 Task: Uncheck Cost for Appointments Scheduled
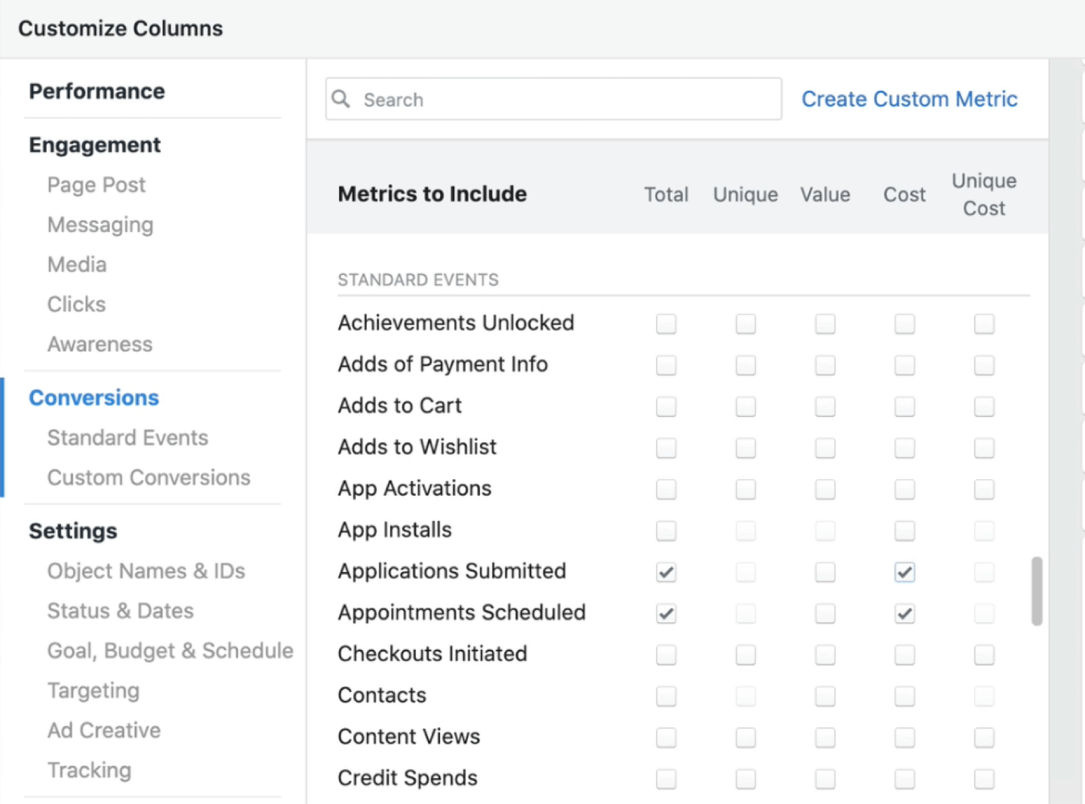pos(904,613)
